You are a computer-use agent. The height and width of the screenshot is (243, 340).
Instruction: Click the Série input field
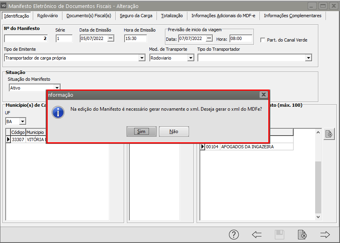pyautogui.click(x=64, y=38)
